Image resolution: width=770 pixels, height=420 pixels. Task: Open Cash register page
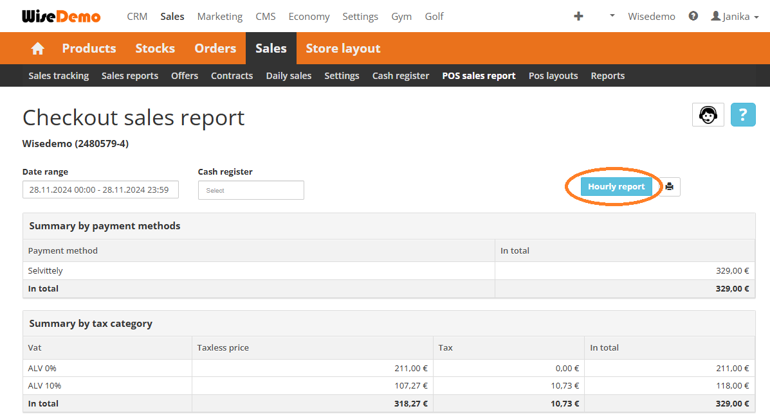coord(401,76)
